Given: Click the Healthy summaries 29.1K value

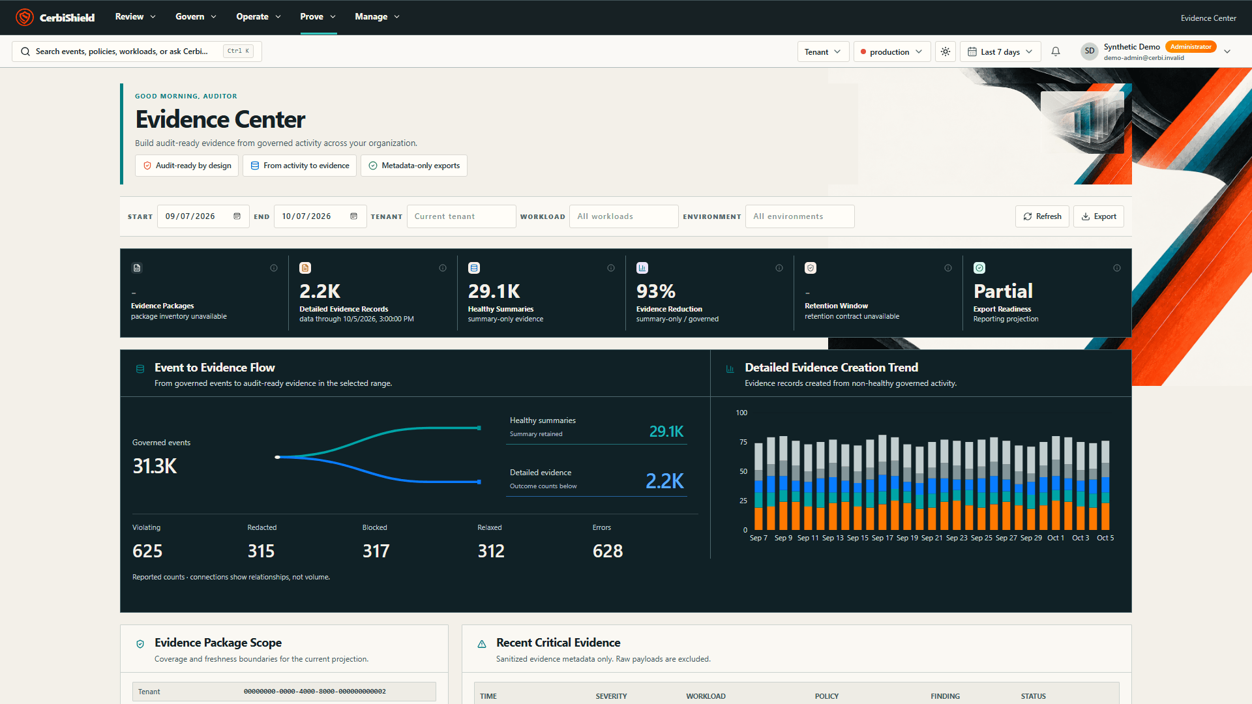Looking at the screenshot, I should (666, 432).
